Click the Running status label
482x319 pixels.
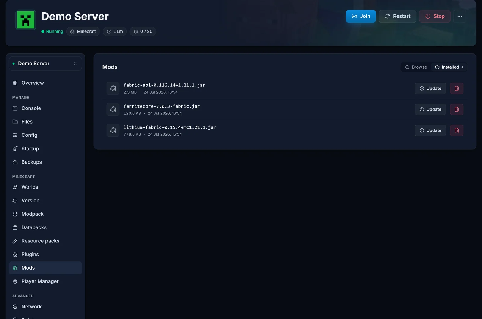[x=52, y=31]
